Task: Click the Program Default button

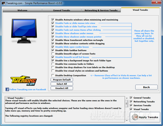Action: click(62, 80)
